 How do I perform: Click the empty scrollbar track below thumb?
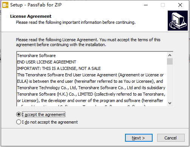tap(170, 82)
